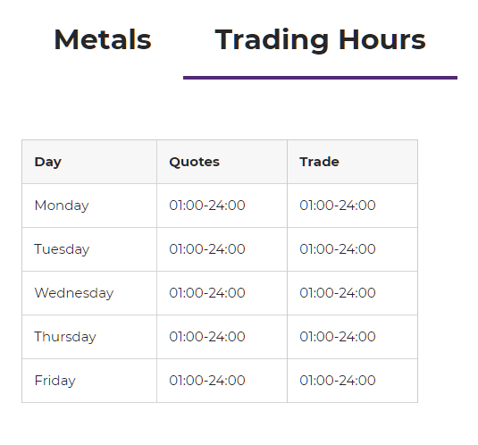Click Thursday's Quotes hours cell
This screenshot has height=445, width=478.
pyautogui.click(x=222, y=337)
